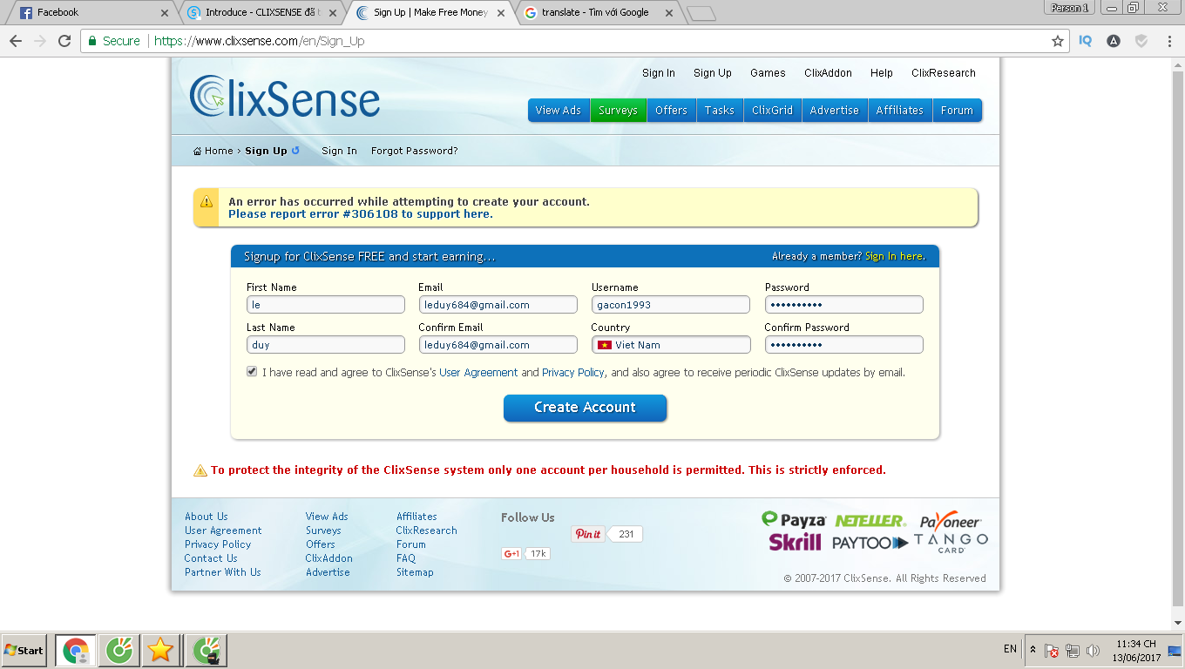Click the Last Name input field
The width and height of the screenshot is (1185, 669).
pyautogui.click(x=326, y=345)
